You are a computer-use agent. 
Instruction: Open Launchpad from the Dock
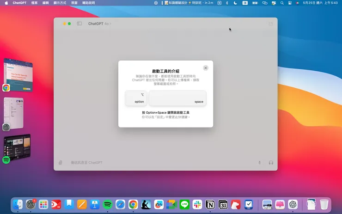tap(43, 204)
